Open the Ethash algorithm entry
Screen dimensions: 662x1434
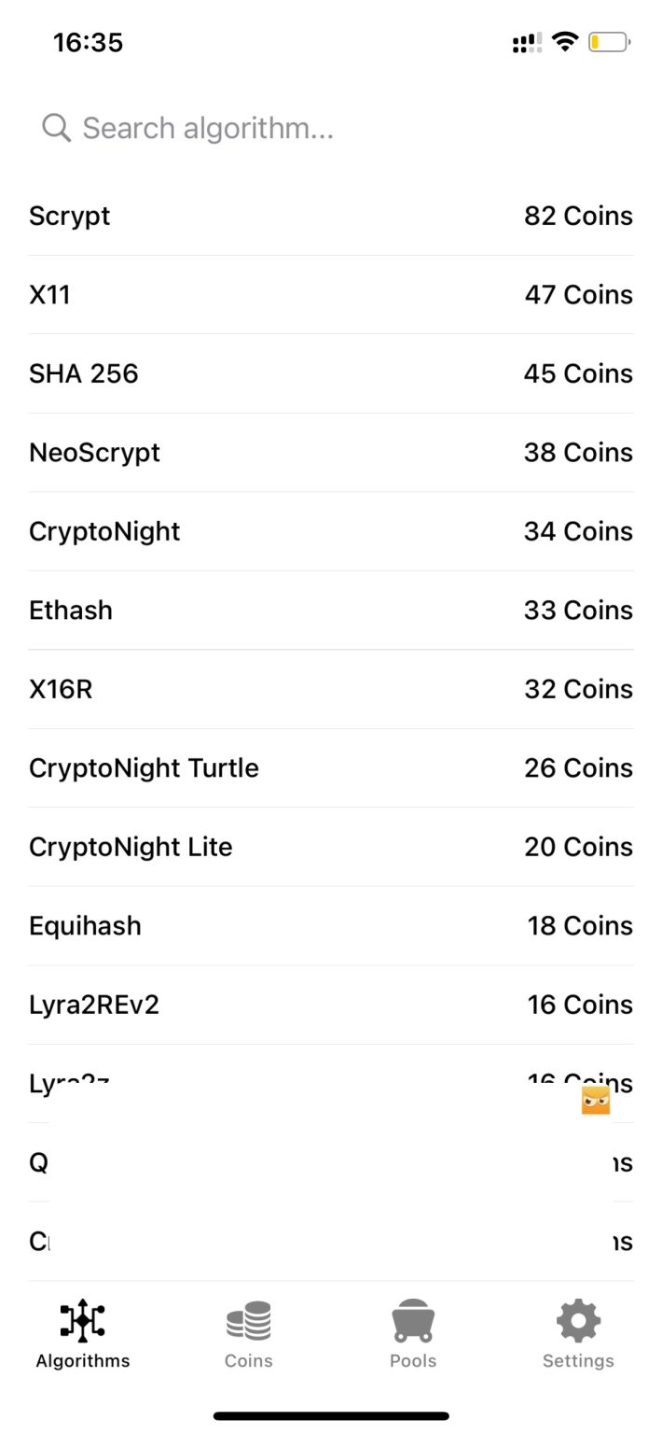point(331,610)
